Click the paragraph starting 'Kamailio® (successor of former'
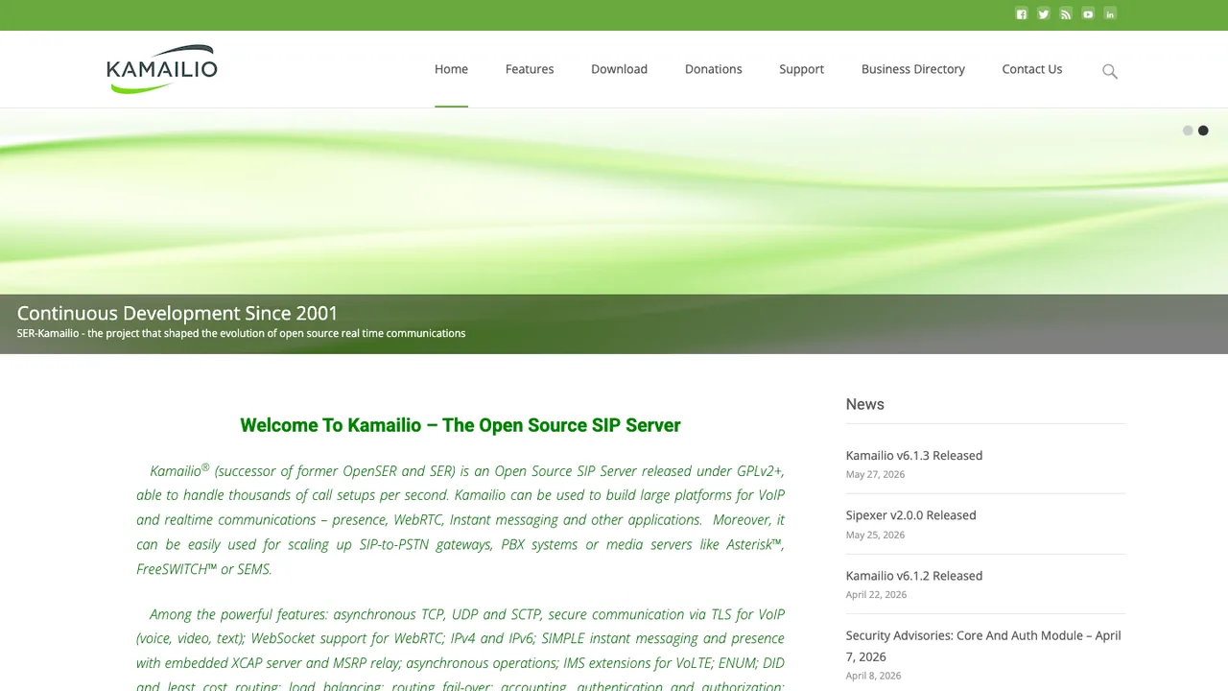Image resolution: width=1228 pixels, height=691 pixels. [x=460, y=519]
